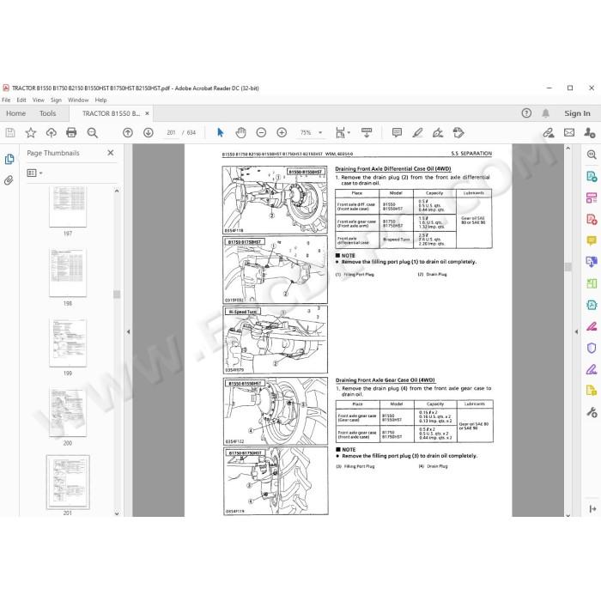Open the Help menu
This screenshot has width=601, height=601.
point(100,100)
